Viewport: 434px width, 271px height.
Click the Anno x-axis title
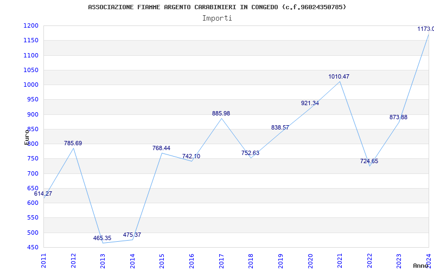[x=421, y=266]
